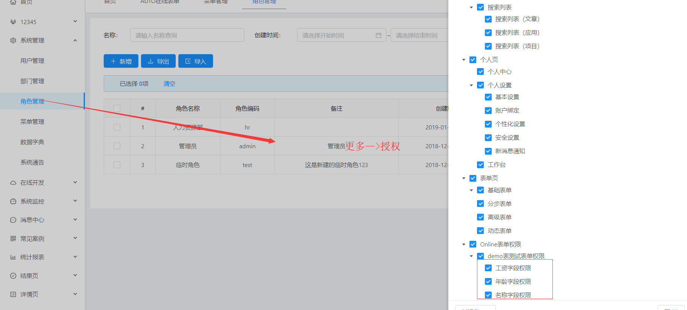Click the 12345 menu icon in sidebar
687x310 pixels.
(x=13, y=22)
